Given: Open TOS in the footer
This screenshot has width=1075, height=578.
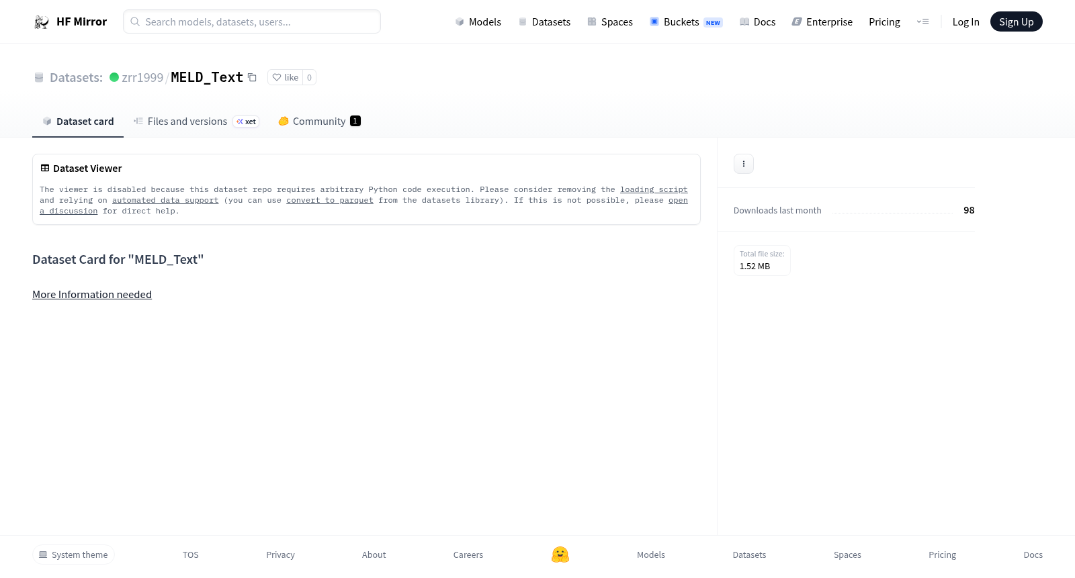Looking at the screenshot, I should click(191, 555).
